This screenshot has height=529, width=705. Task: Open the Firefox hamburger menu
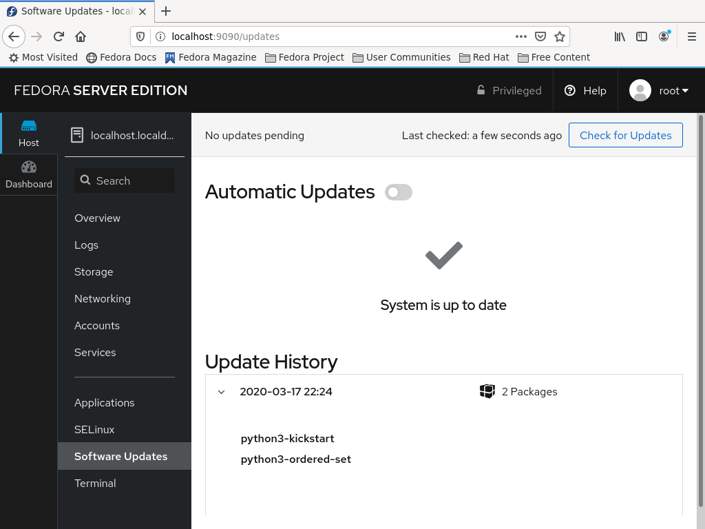pos(692,37)
